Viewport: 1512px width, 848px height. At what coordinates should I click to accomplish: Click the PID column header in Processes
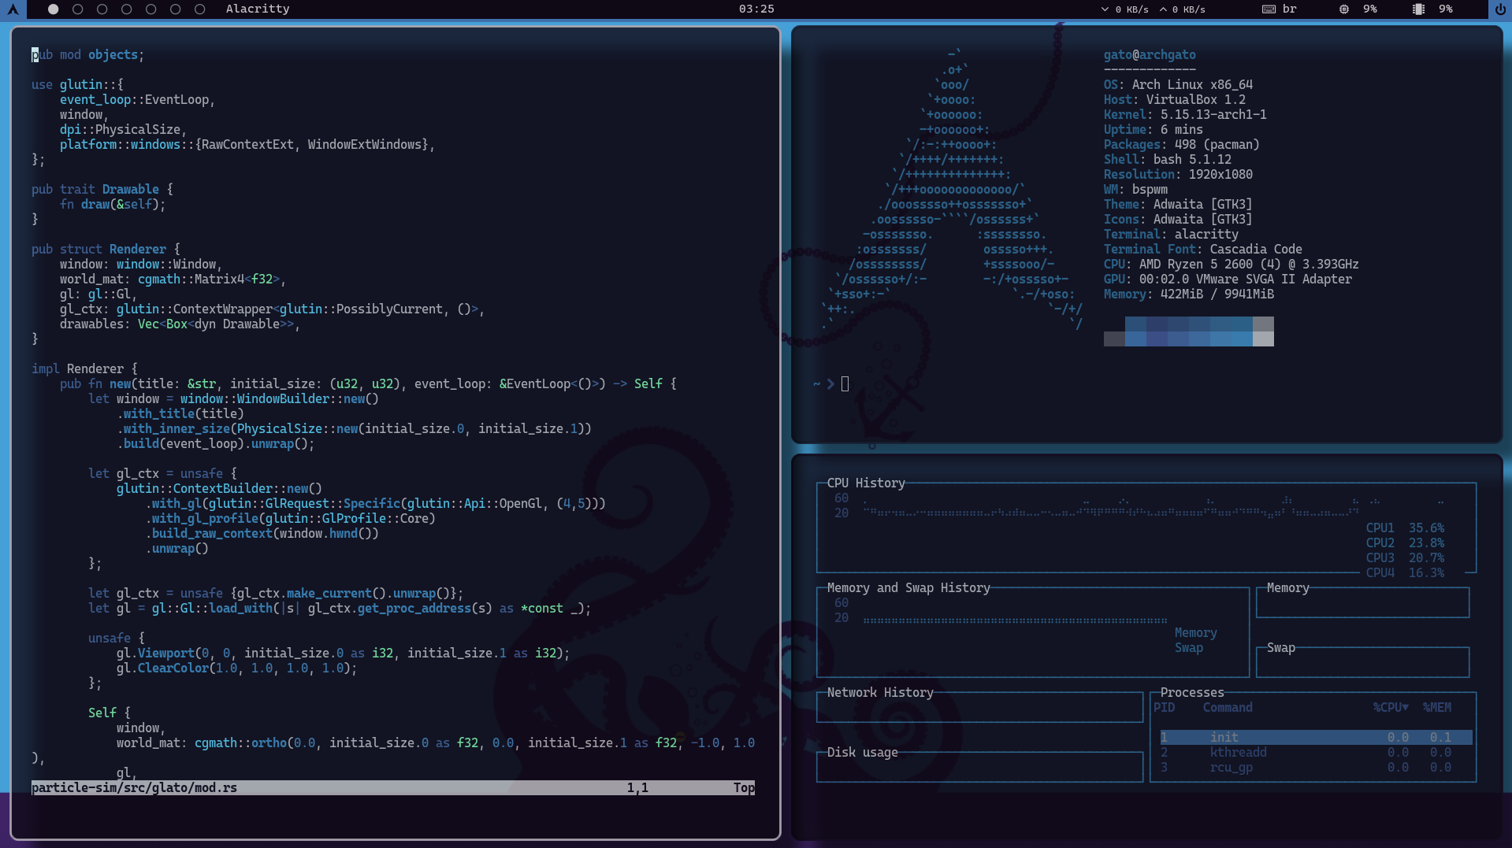[x=1164, y=707]
